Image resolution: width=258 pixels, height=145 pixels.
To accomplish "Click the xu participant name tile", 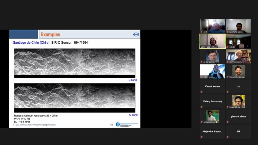I will (x=238, y=86).
